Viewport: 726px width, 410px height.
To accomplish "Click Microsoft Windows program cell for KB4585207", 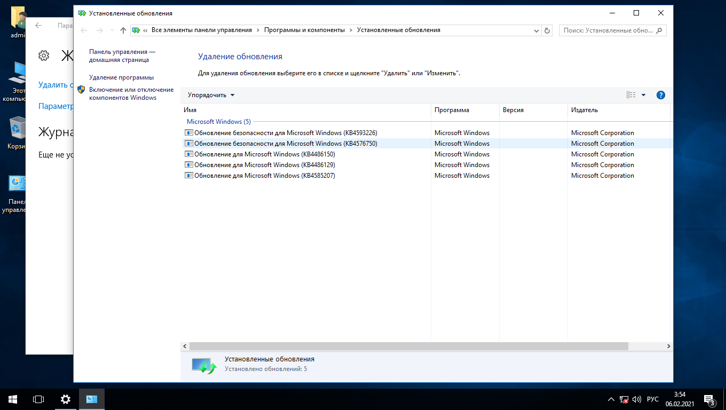I will point(462,176).
